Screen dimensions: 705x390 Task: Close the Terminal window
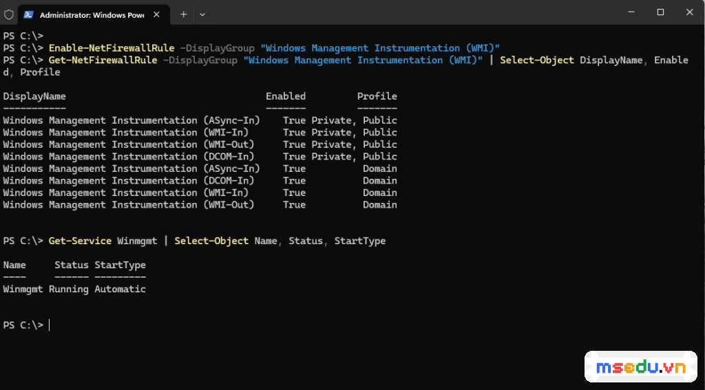point(690,12)
